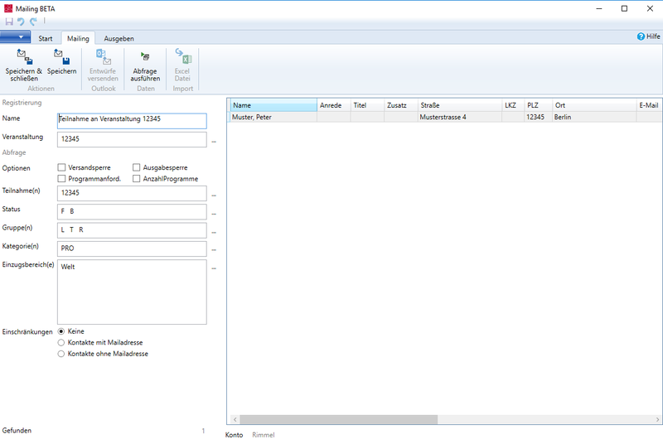Click the scrollbar right arrow
Image resolution: width=663 pixels, height=444 pixels.
pos(657,419)
